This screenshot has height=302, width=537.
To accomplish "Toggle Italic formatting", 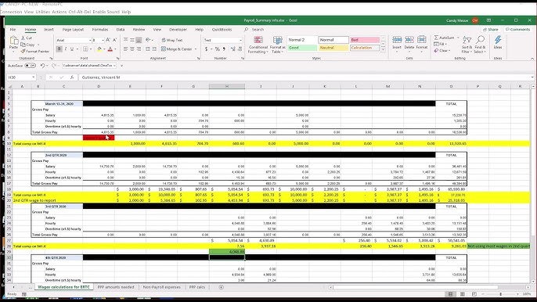I will [66, 49].
